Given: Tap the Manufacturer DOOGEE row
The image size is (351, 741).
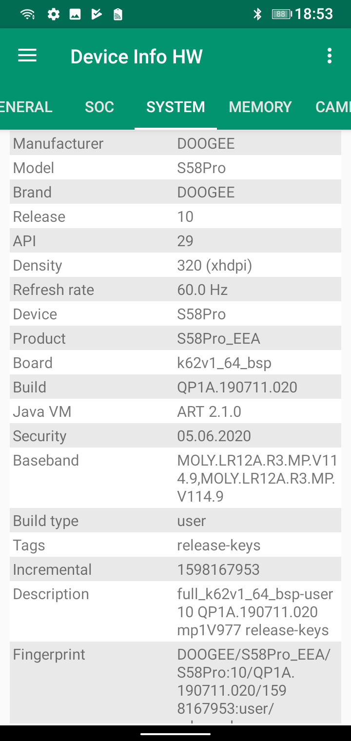Looking at the screenshot, I should click(x=175, y=143).
